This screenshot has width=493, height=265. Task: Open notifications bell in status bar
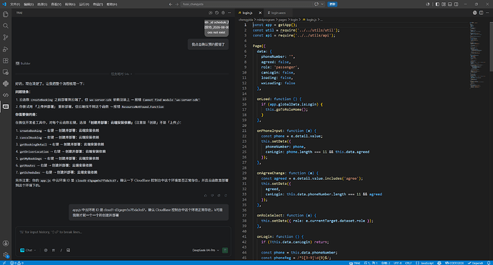click(489, 263)
